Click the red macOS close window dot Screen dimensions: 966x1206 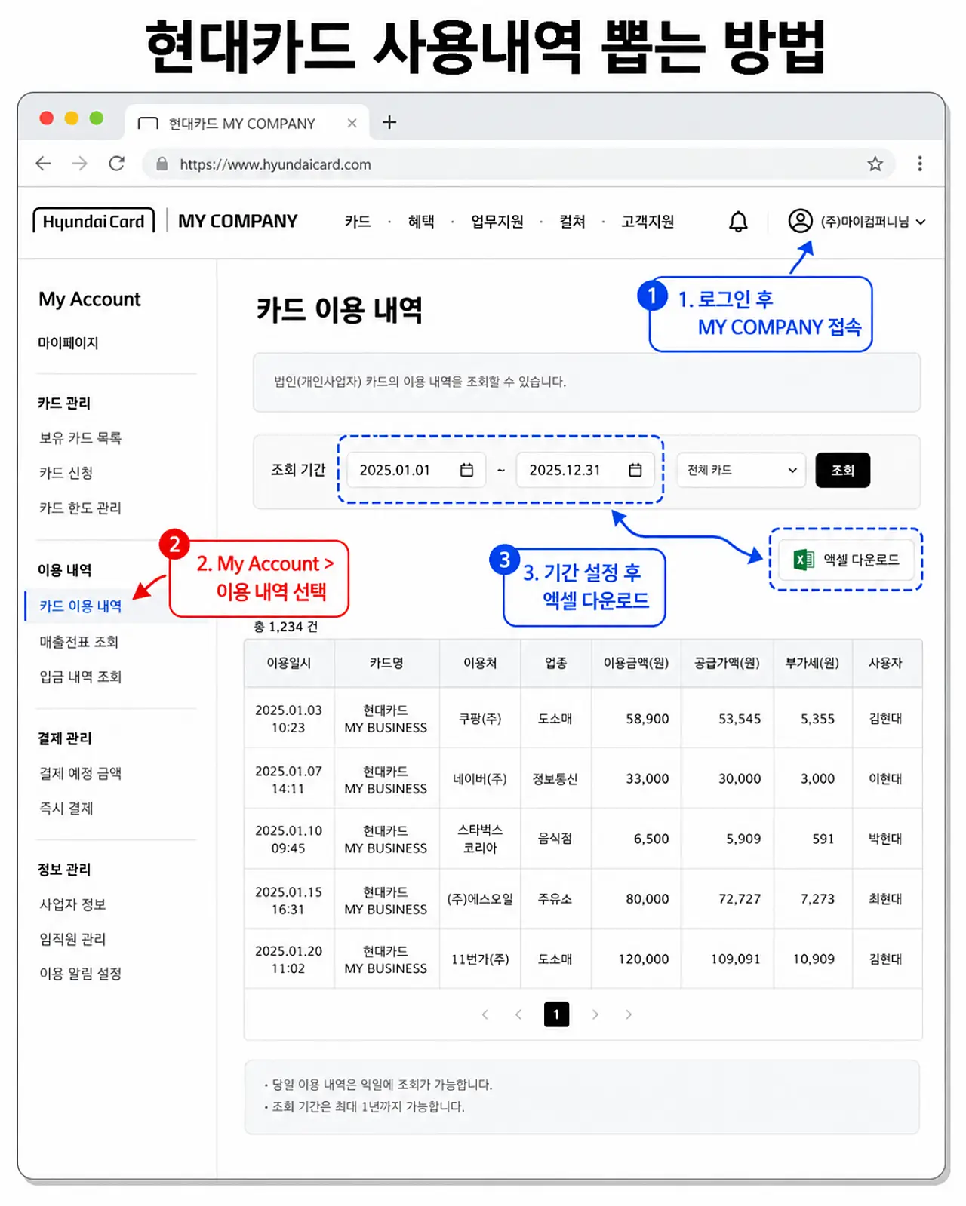pyautogui.click(x=47, y=118)
